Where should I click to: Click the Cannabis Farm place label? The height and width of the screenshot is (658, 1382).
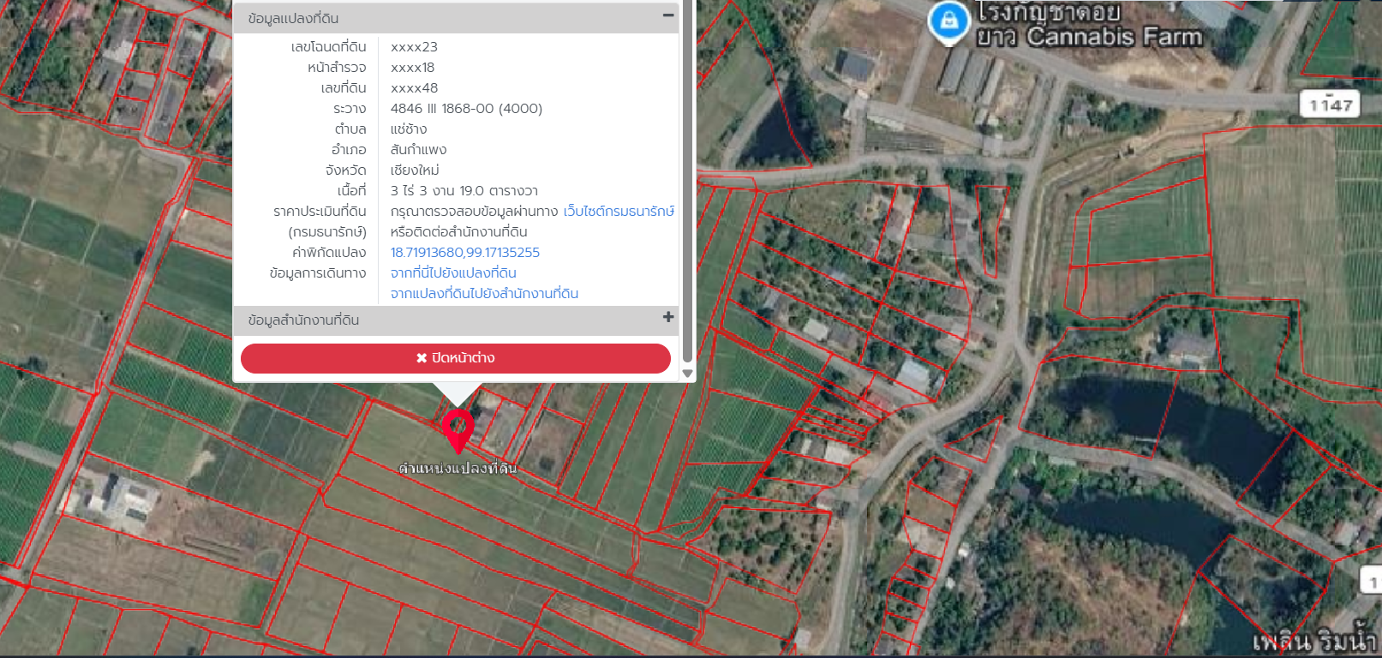coord(1090,25)
